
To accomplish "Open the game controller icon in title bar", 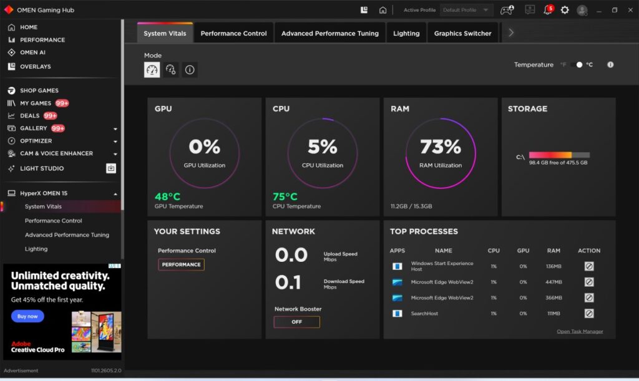I will (507, 10).
